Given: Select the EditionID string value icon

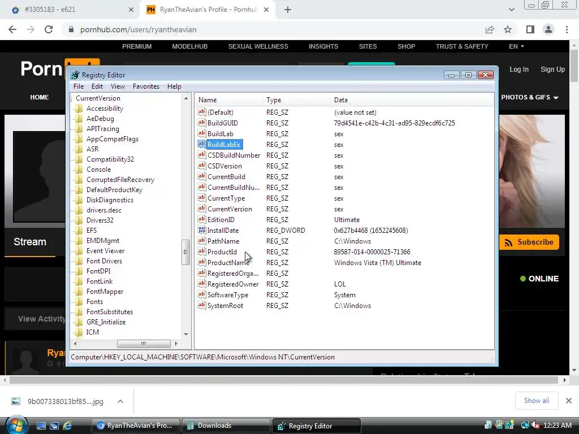Looking at the screenshot, I should pos(202,219).
